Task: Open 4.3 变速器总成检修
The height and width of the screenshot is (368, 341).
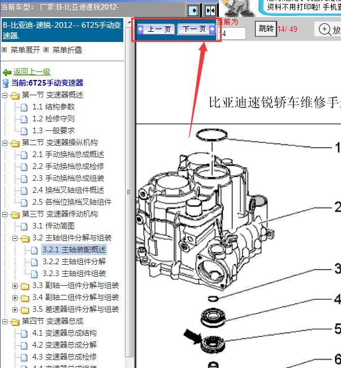Action: tap(64, 357)
